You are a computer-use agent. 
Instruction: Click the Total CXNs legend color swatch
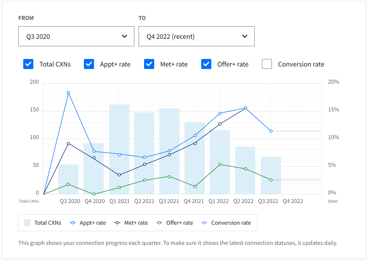point(27,223)
